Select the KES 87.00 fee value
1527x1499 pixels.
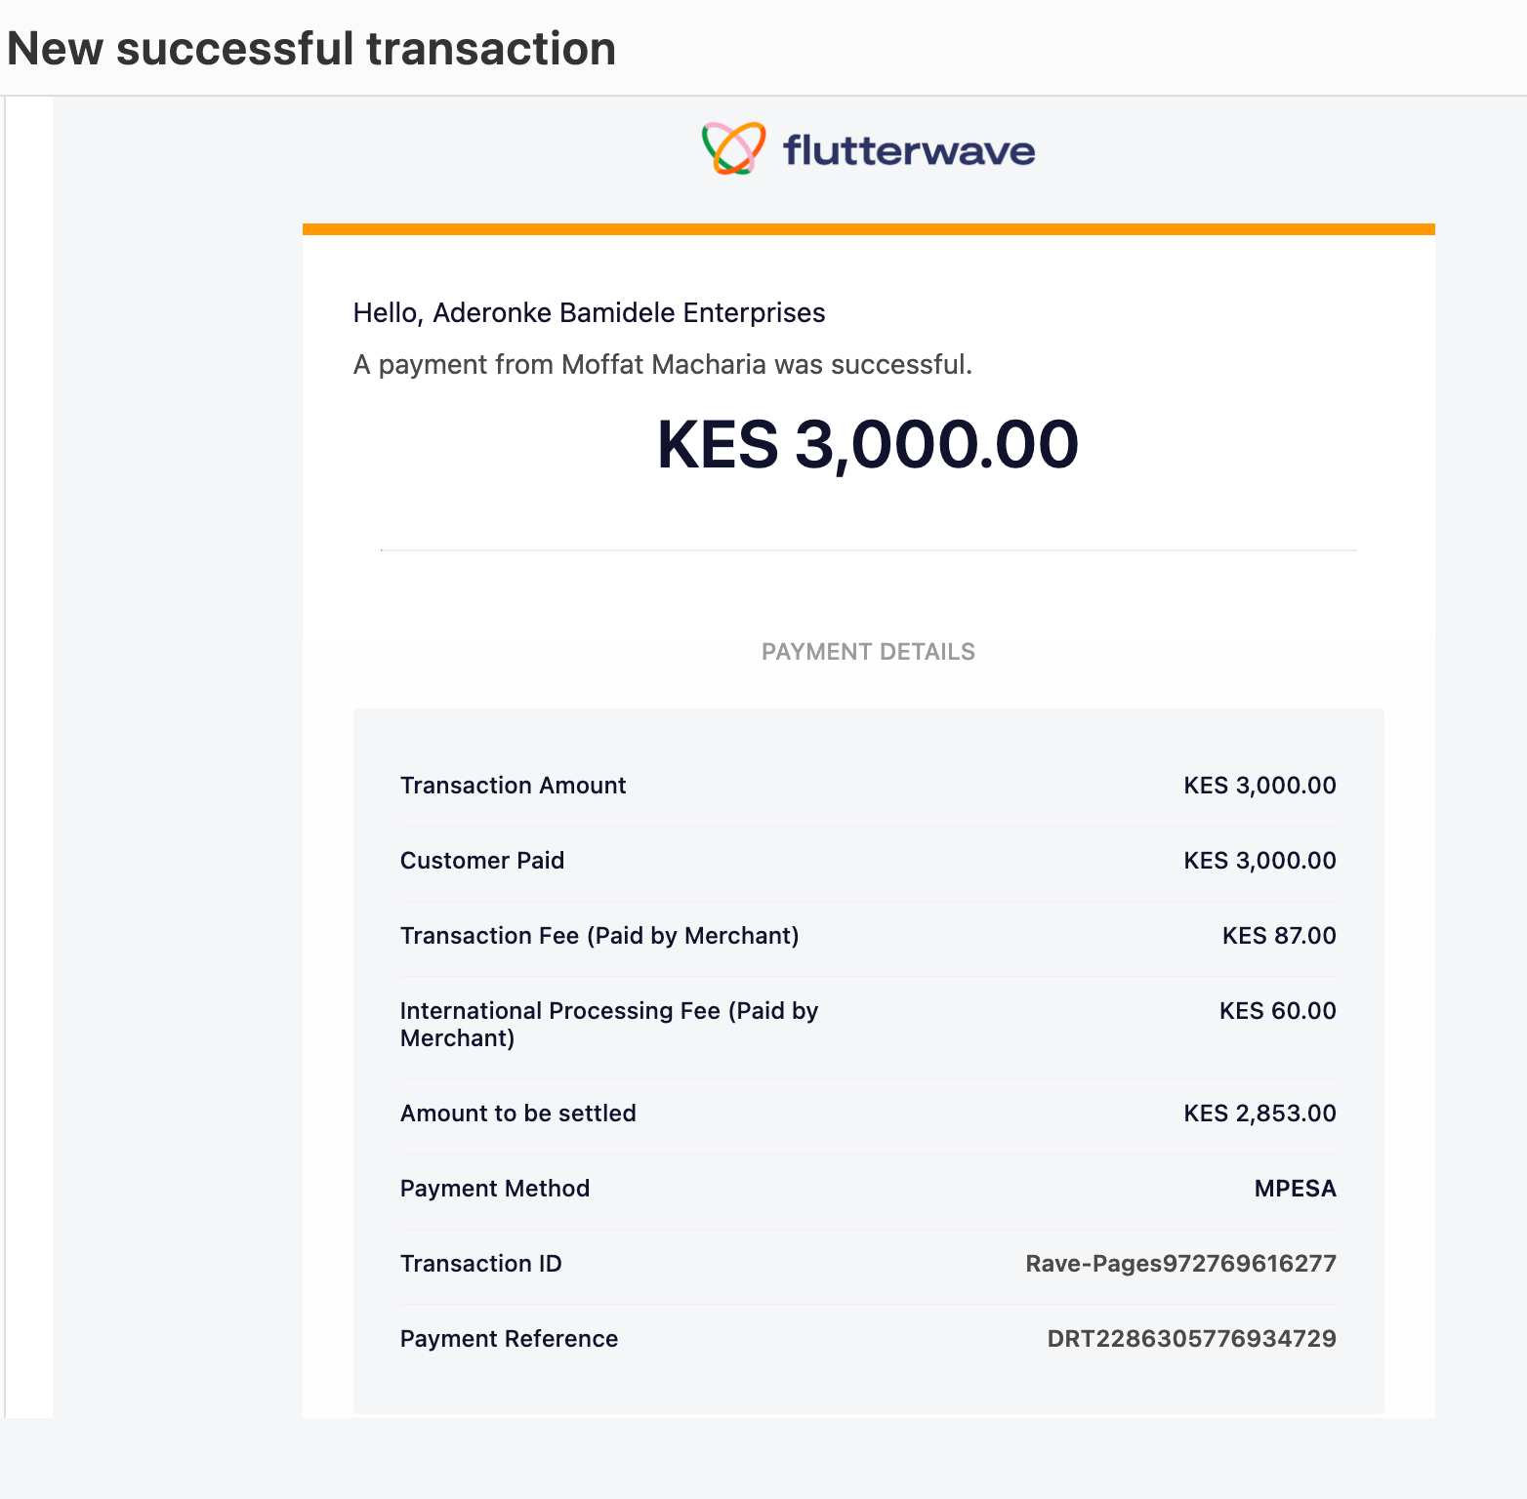(1279, 936)
